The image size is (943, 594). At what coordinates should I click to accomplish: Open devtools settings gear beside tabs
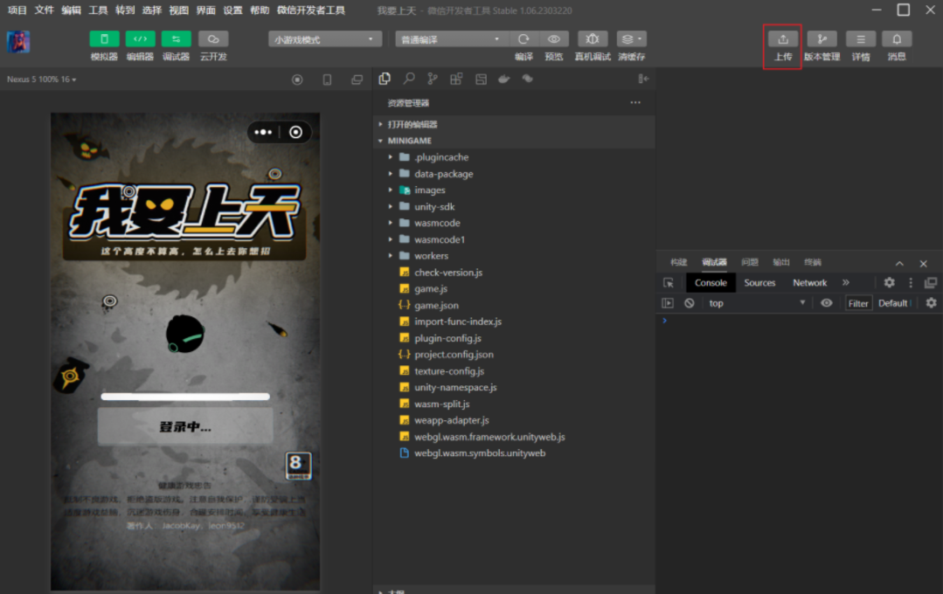pos(889,282)
